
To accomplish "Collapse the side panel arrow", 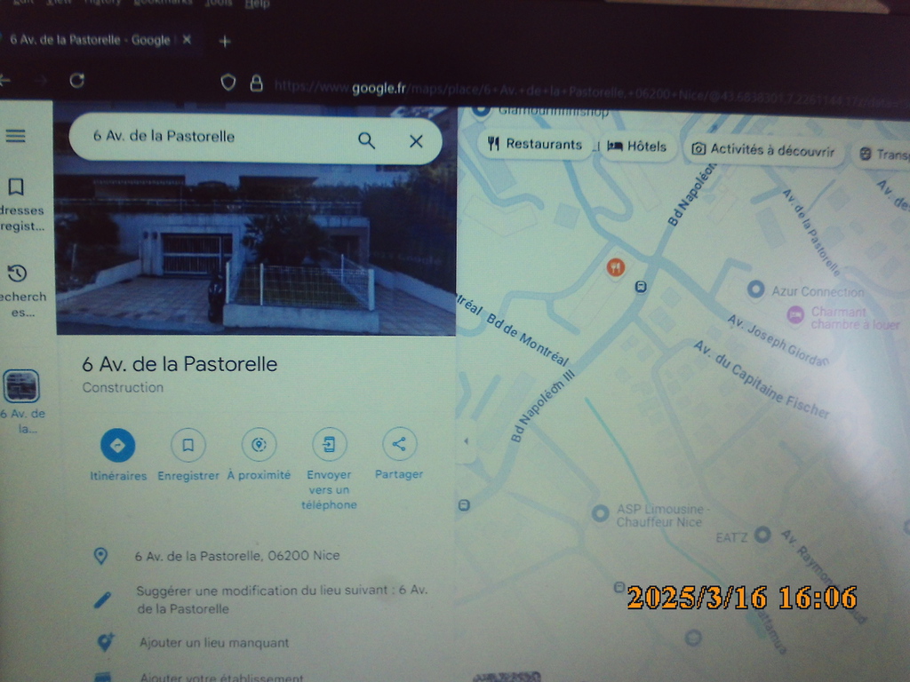I will (x=465, y=441).
